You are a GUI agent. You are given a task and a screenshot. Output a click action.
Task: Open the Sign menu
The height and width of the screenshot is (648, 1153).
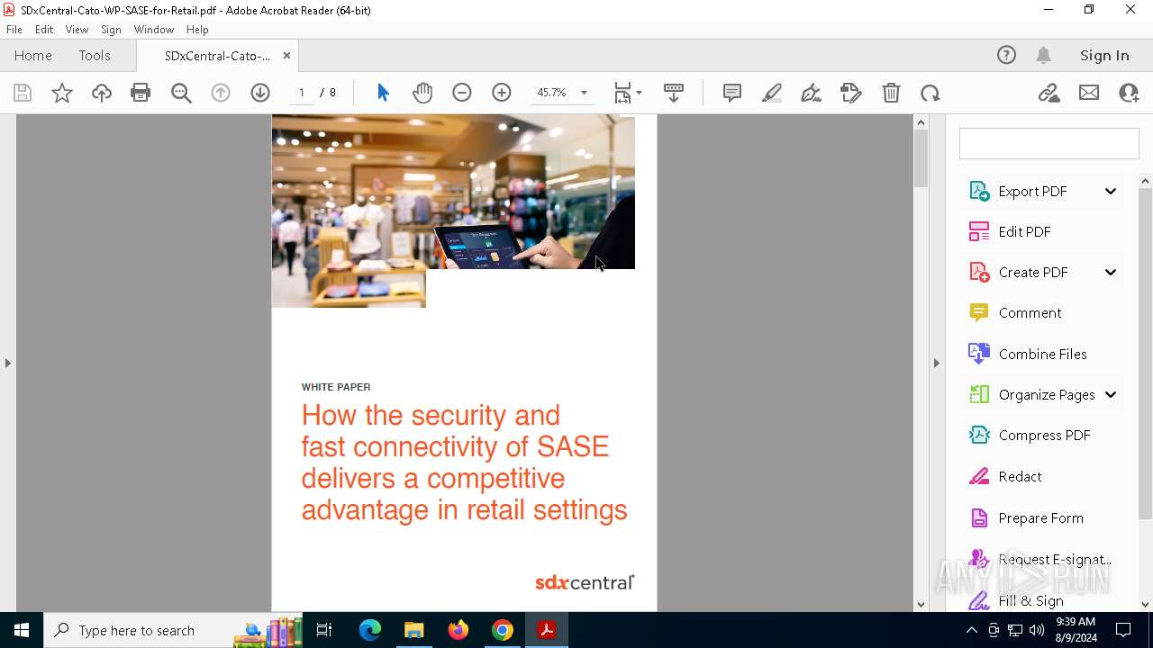point(111,29)
